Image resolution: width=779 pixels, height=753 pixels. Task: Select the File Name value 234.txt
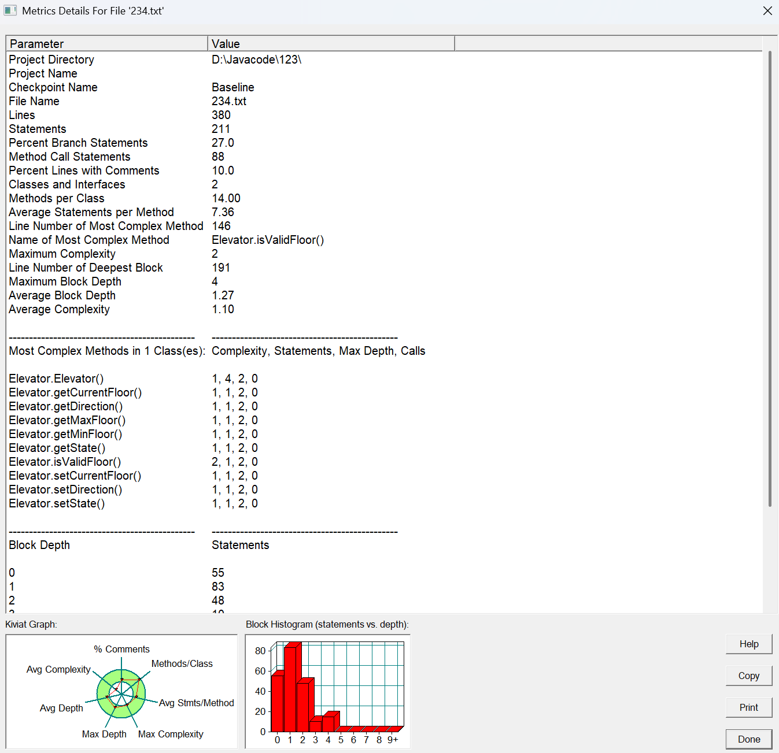tap(229, 101)
